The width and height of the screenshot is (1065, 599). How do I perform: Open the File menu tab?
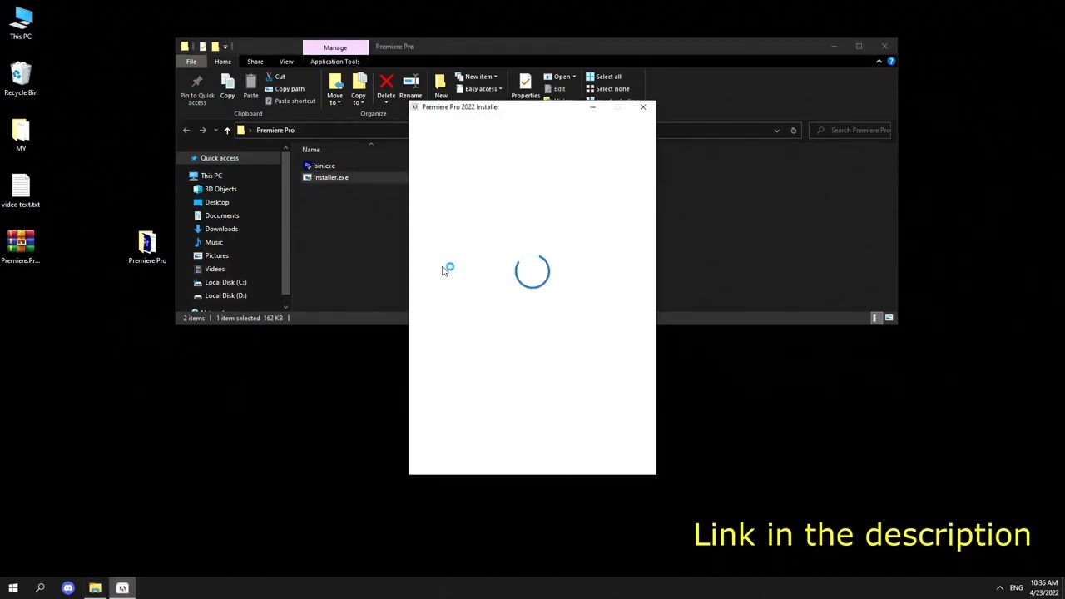click(x=191, y=62)
